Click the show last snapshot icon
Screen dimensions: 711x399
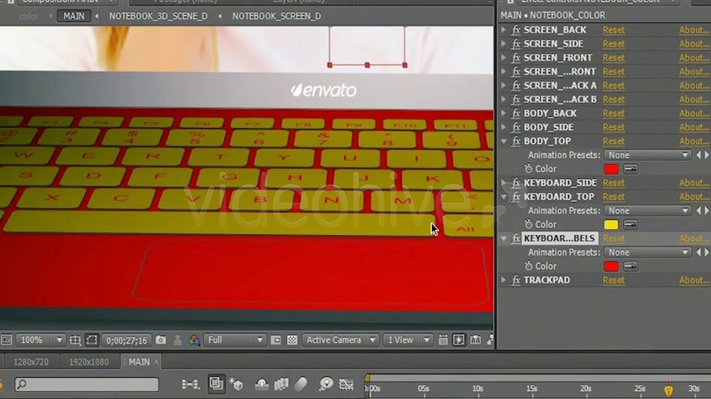click(x=178, y=340)
